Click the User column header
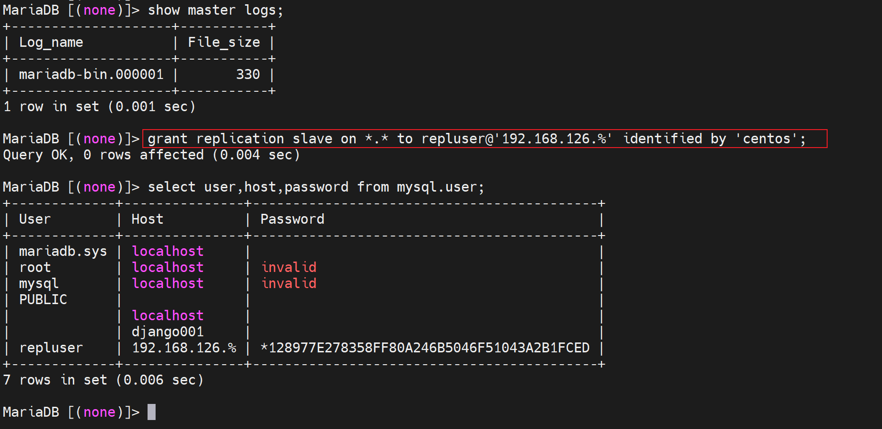Image resolution: width=882 pixels, height=429 pixels. coord(35,219)
